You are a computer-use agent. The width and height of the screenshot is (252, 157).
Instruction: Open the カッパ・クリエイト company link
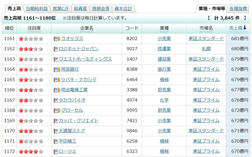[78, 120]
